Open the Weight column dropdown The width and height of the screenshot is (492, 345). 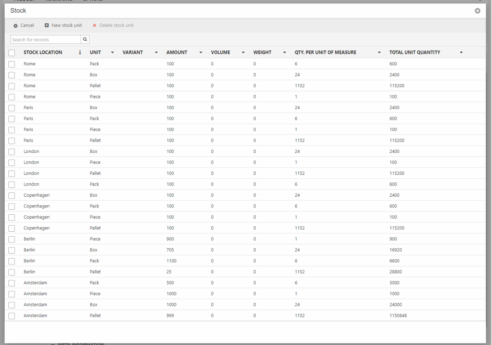(x=284, y=53)
